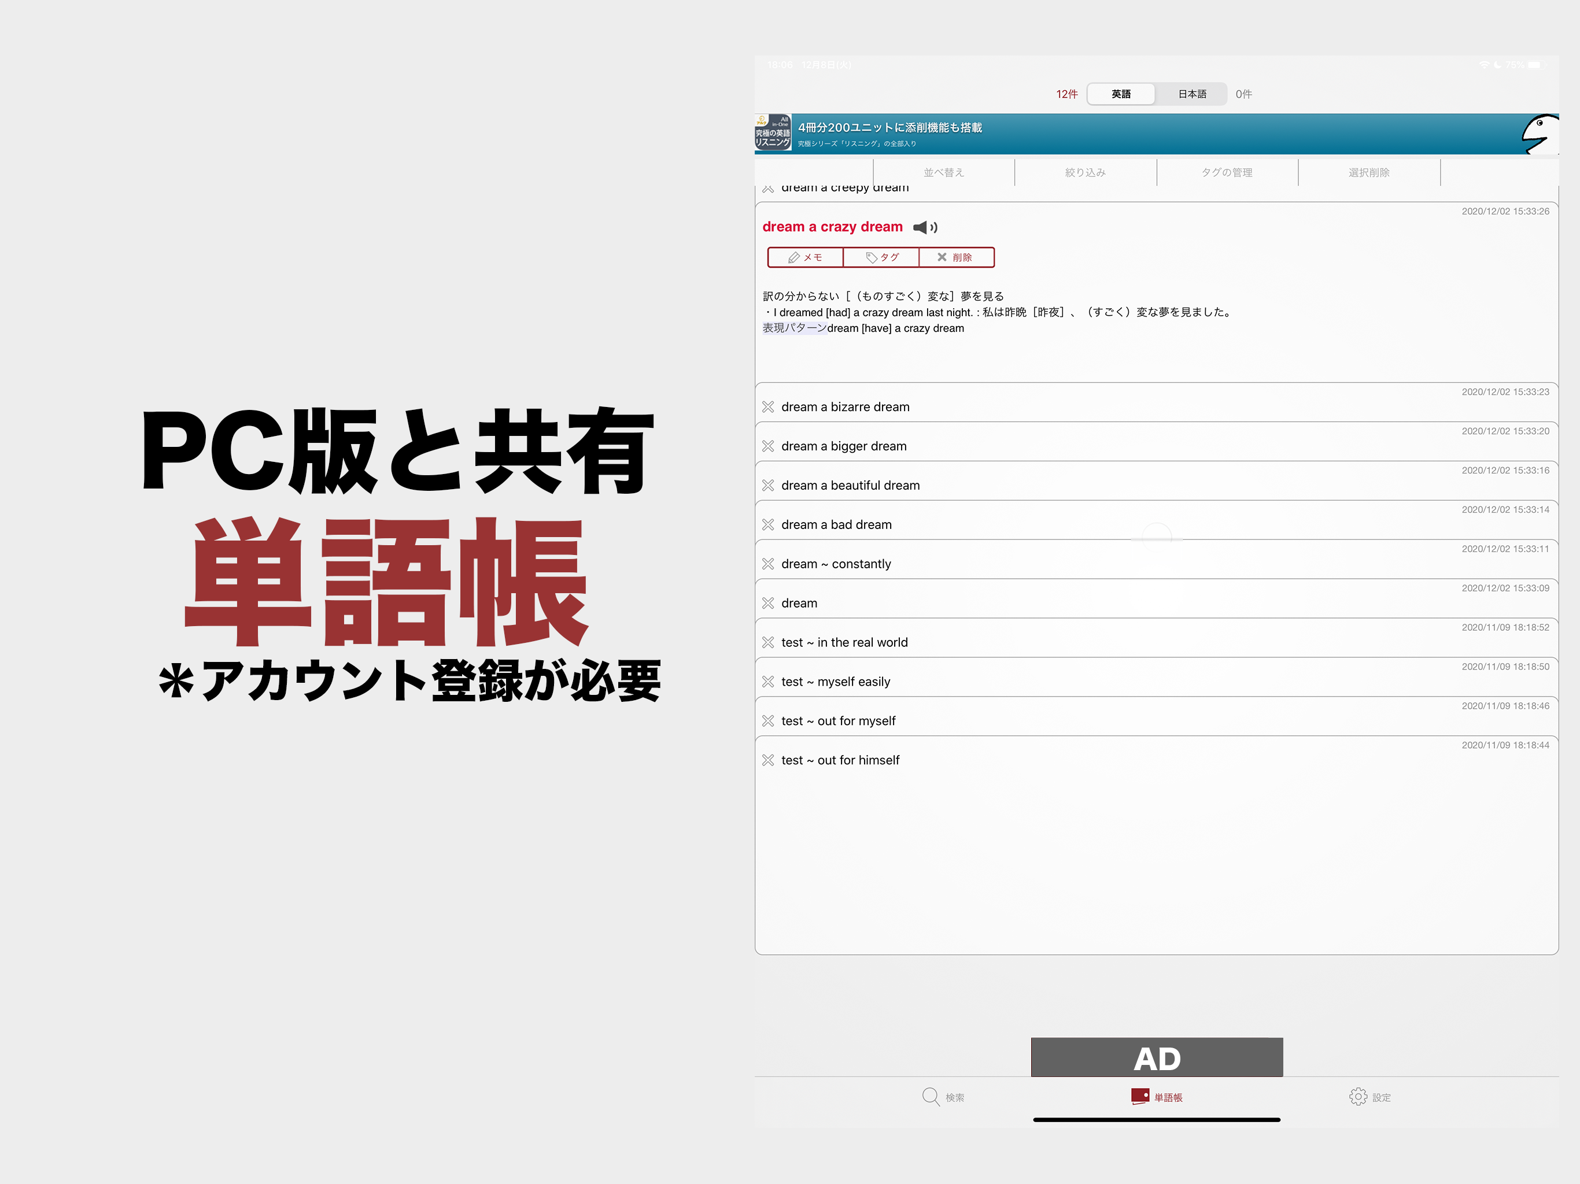This screenshot has height=1184, width=1580.
Task: Open the 設定 settings gear icon
Action: (x=1358, y=1097)
